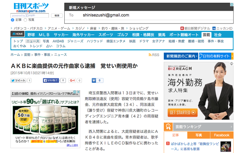Select the 結婚・熱愛 sub-menu item

177,41
